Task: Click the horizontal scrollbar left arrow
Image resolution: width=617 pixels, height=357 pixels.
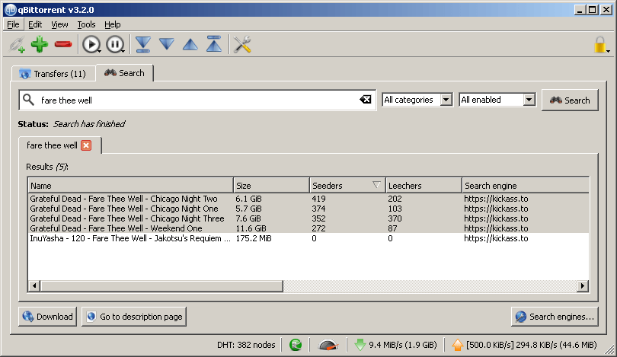Action: click(34, 286)
